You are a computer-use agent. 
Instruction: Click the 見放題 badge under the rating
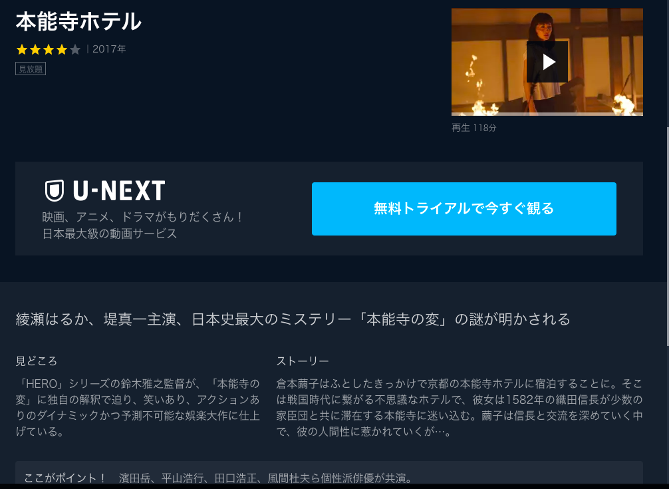[x=31, y=69]
